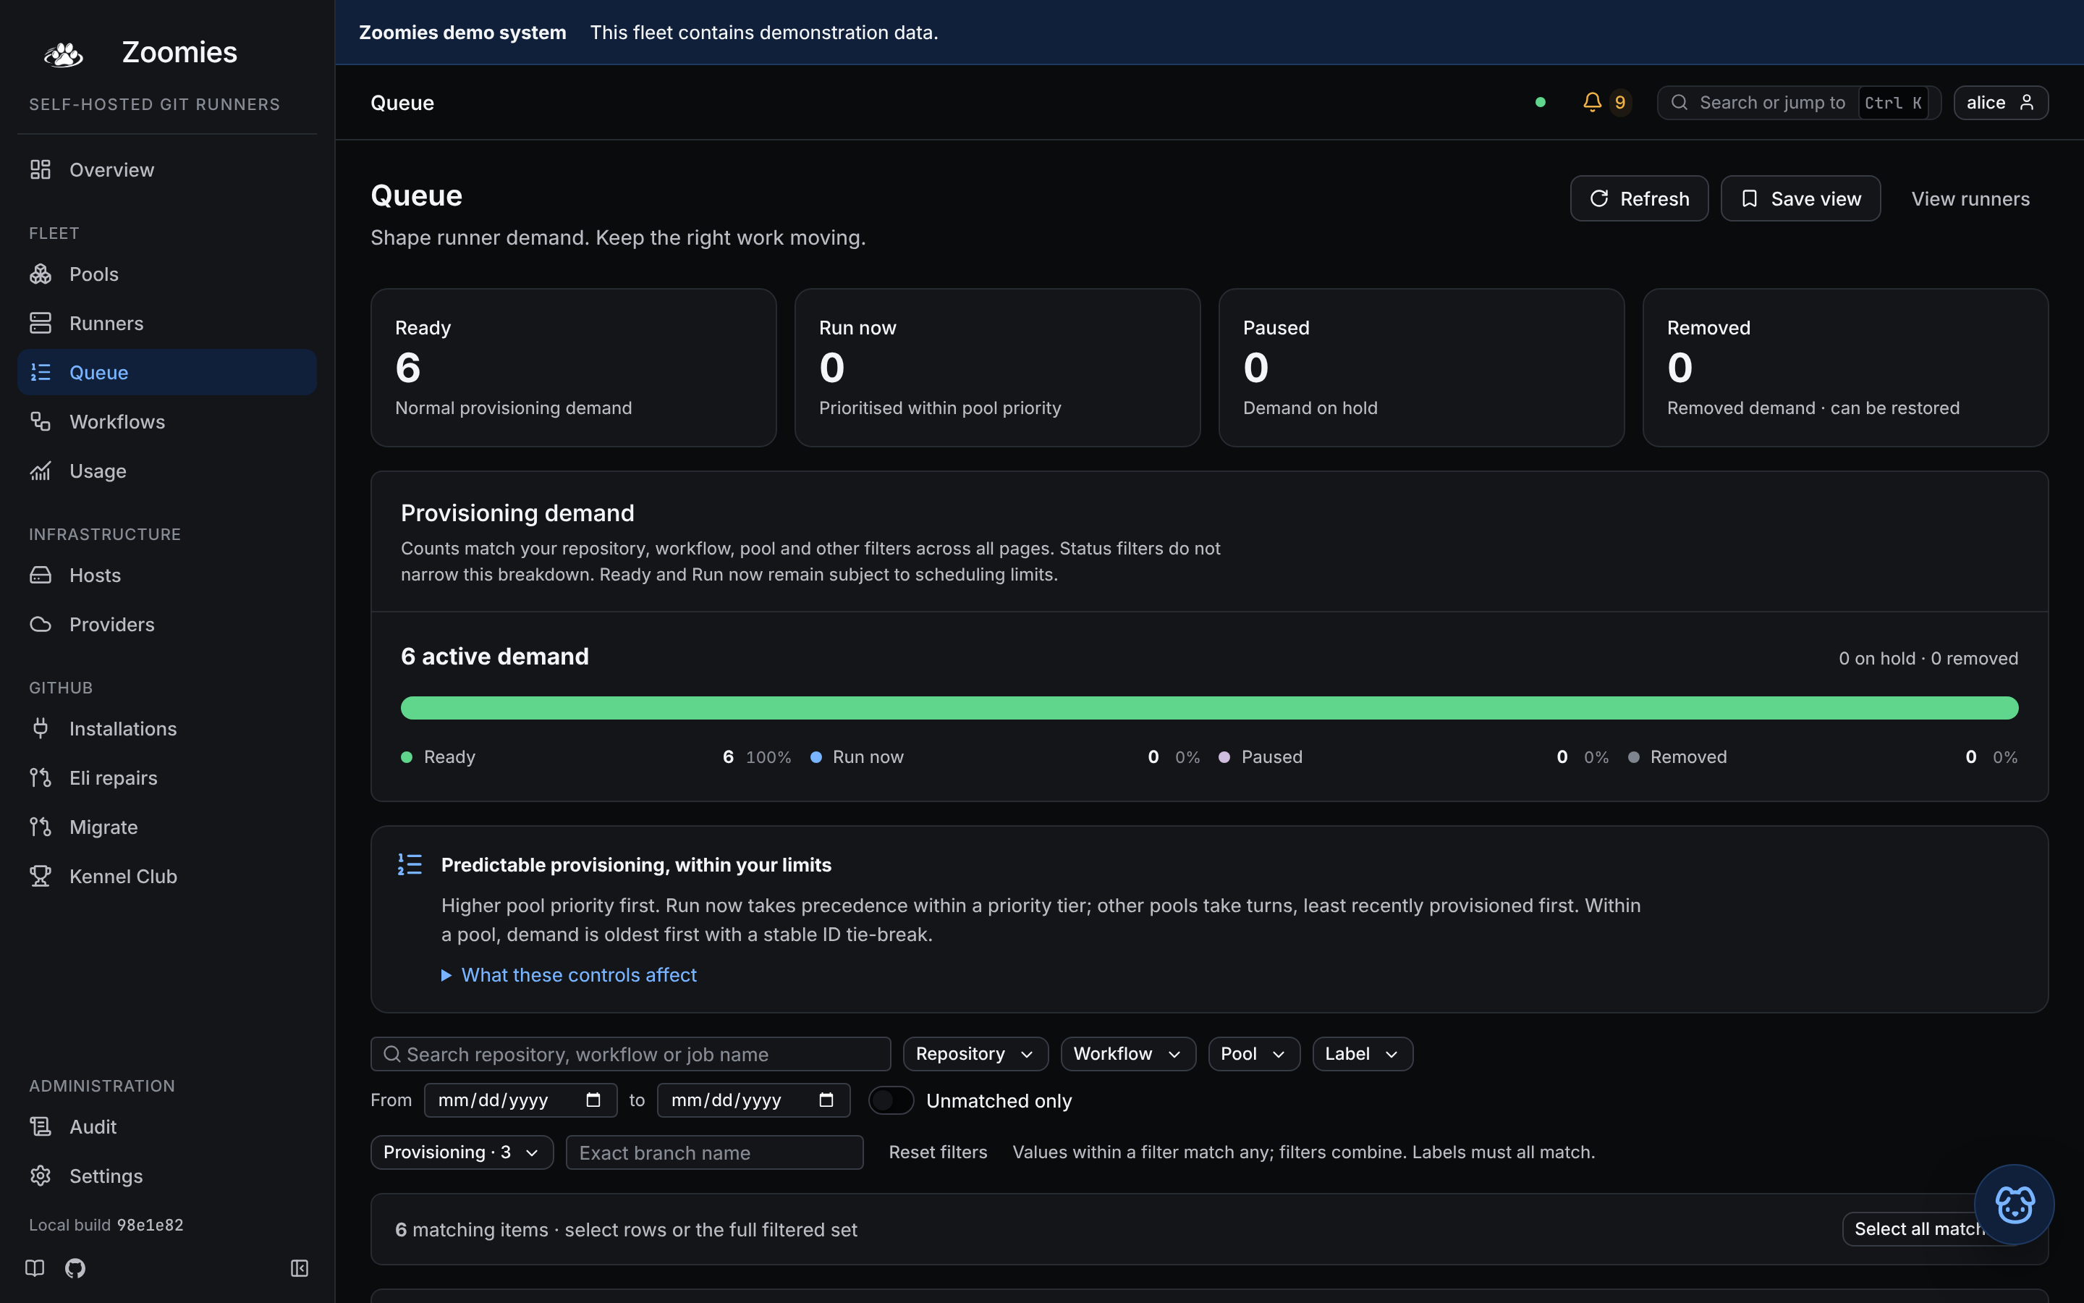This screenshot has width=2084, height=1303.
Task: Open Usage in the sidebar
Action: 167,471
